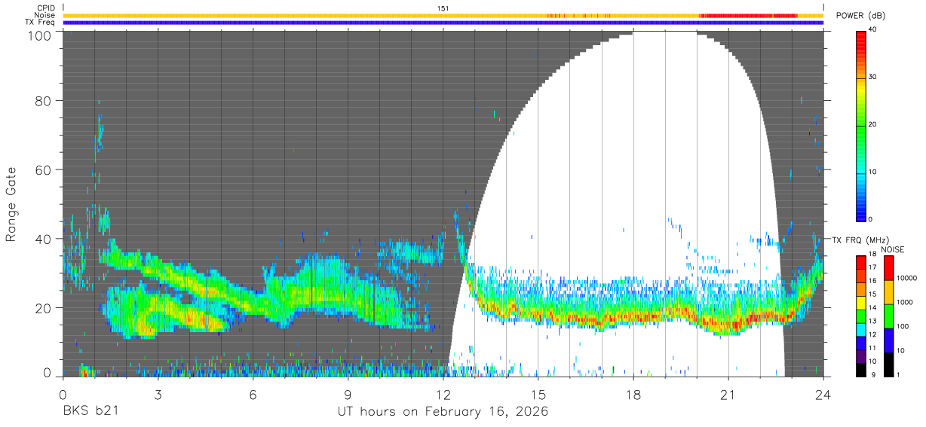Click the NOISE color legend bar
Image resolution: width=926 pixels, height=427 pixels.
click(888, 315)
